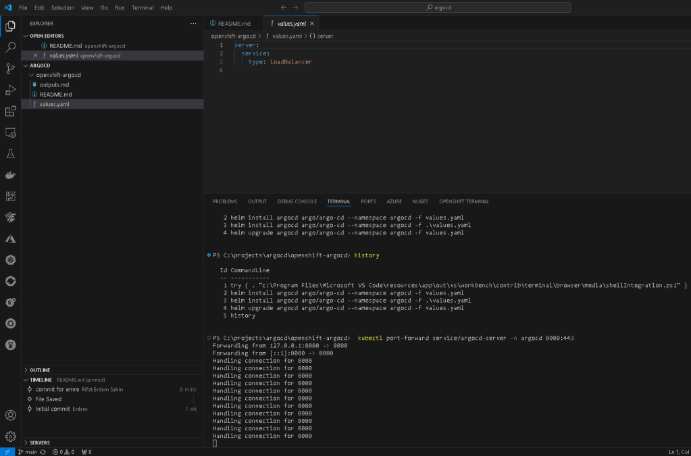Go forward using the navigation arrow
This screenshot has height=456, width=691.
[x=295, y=7]
